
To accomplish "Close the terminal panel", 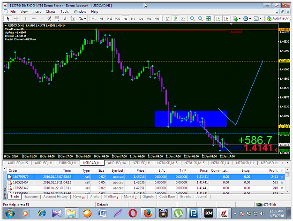I will [x=5, y=168].
